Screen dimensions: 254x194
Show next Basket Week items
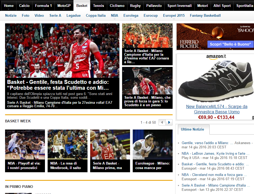(x=169, y=122)
